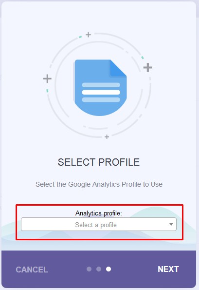
Task: Click the NEXT button
Action: (x=168, y=269)
